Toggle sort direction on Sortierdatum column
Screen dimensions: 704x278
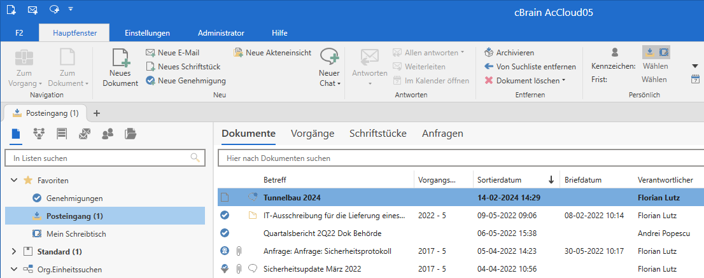pos(551,180)
